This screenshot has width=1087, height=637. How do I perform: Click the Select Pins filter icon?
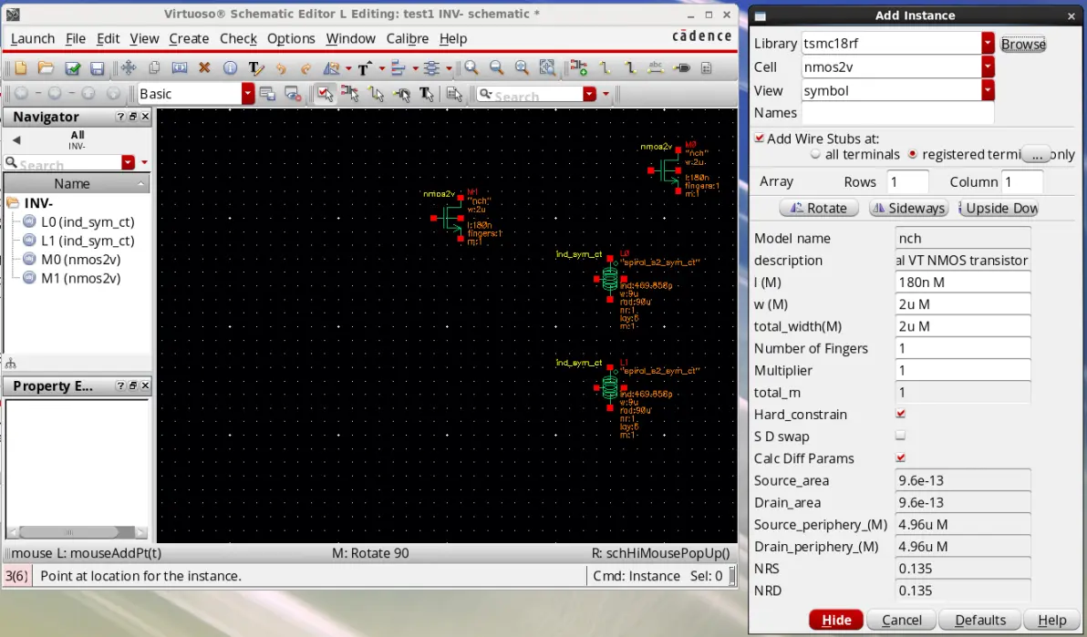click(401, 94)
